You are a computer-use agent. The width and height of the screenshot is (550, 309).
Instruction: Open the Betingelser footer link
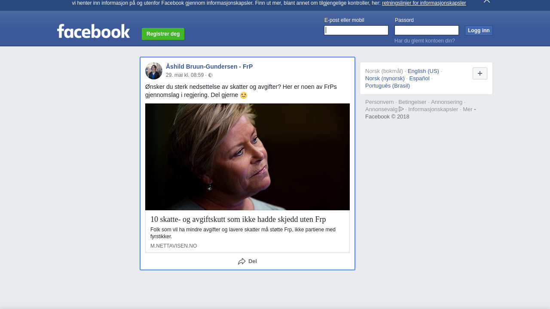pyautogui.click(x=412, y=102)
